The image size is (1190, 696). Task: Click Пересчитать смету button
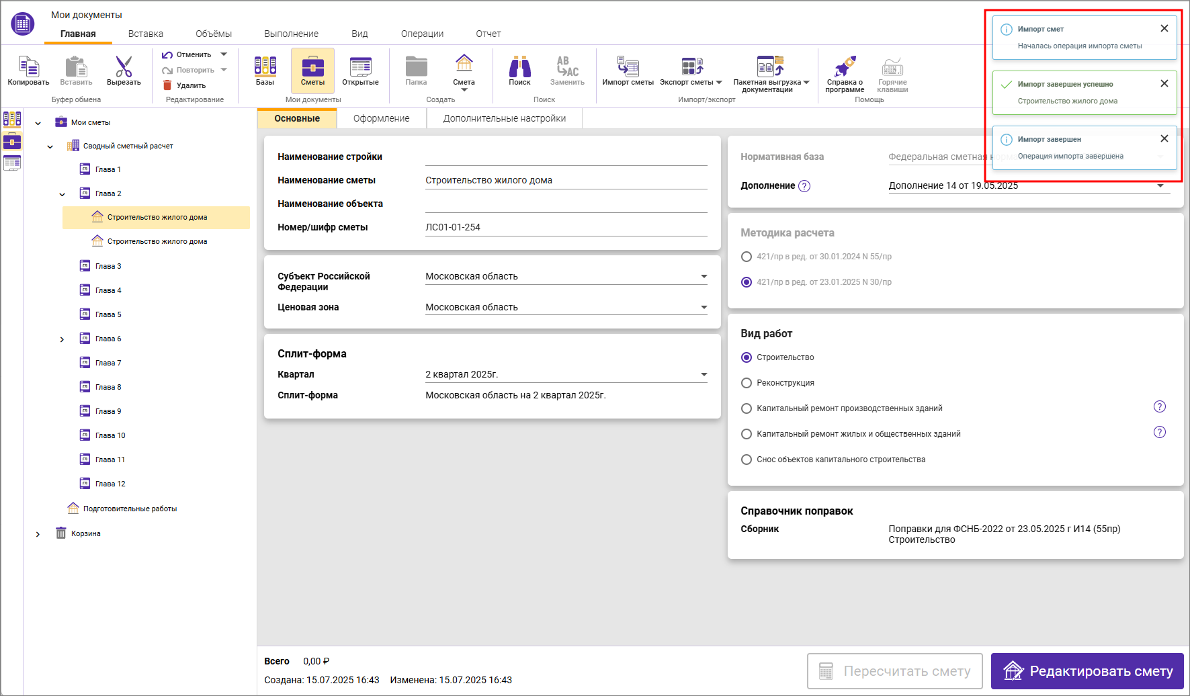coord(895,671)
